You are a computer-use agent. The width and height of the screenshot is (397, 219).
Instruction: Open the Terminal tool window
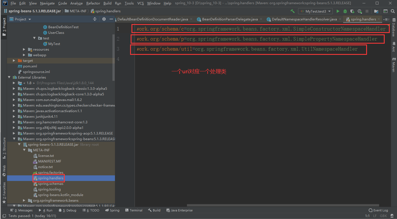[x=134, y=210]
